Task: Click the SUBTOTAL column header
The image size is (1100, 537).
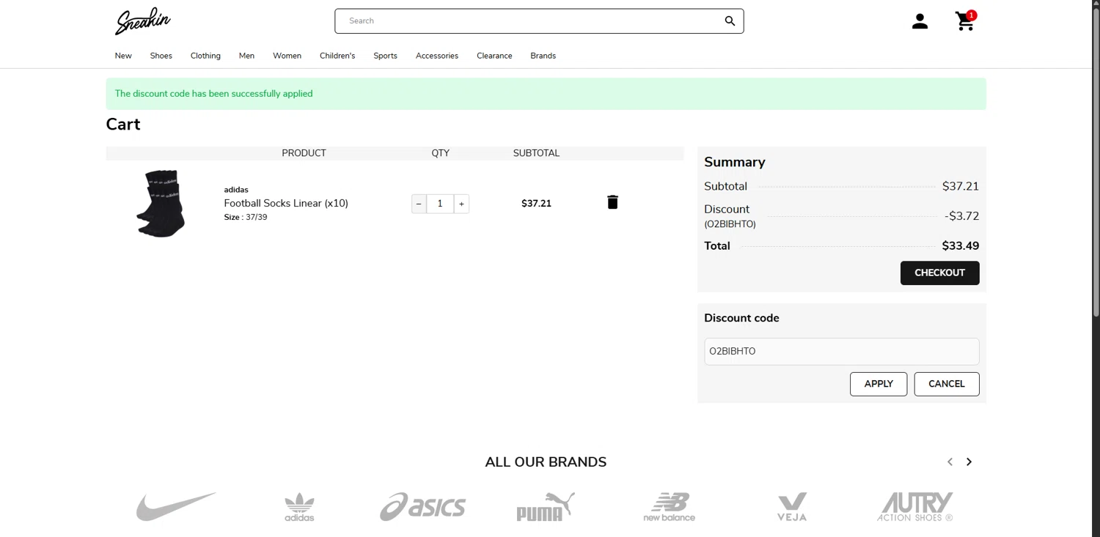Action: (x=536, y=153)
